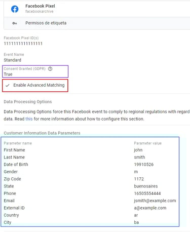Click the Data Processing Options heading
The height and width of the screenshot is (232, 190).
(x=28, y=102)
